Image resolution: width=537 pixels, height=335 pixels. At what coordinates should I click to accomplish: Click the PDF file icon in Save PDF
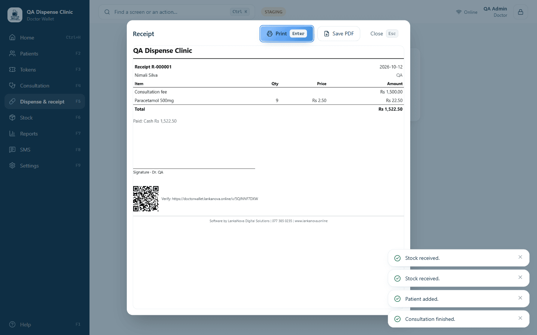click(x=327, y=33)
